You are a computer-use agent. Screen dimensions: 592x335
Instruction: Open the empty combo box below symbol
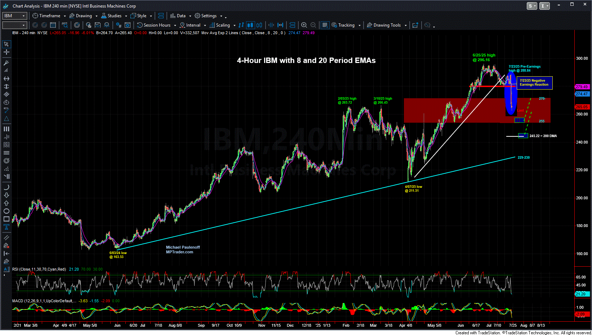pos(15,25)
